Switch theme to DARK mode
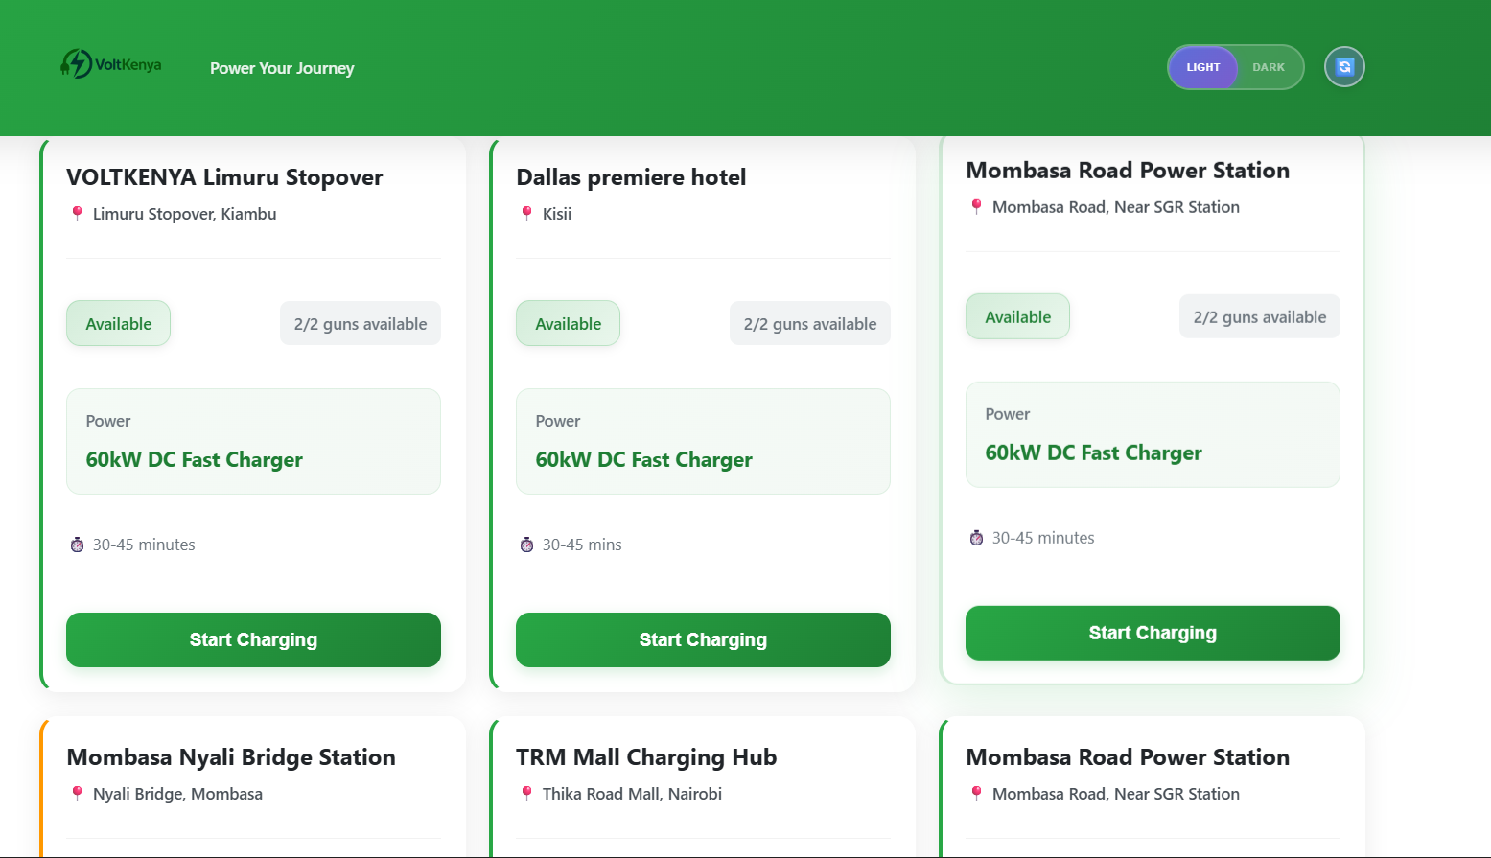 coord(1268,66)
